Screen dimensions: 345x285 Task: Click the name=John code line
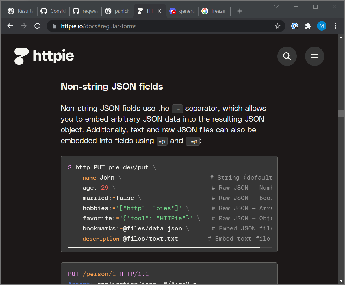pyautogui.click(x=102, y=178)
